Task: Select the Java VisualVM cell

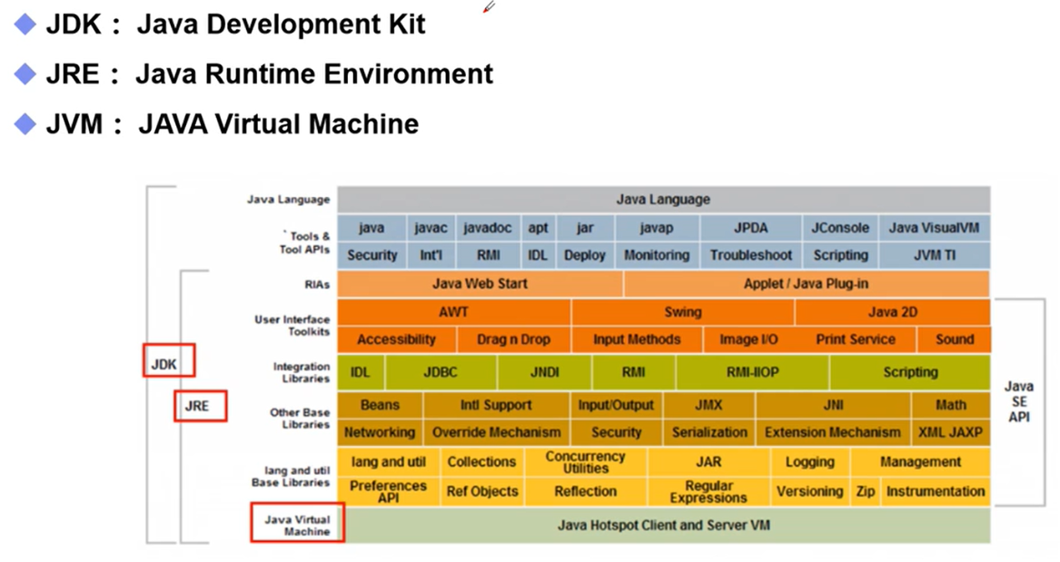Action: 935,228
